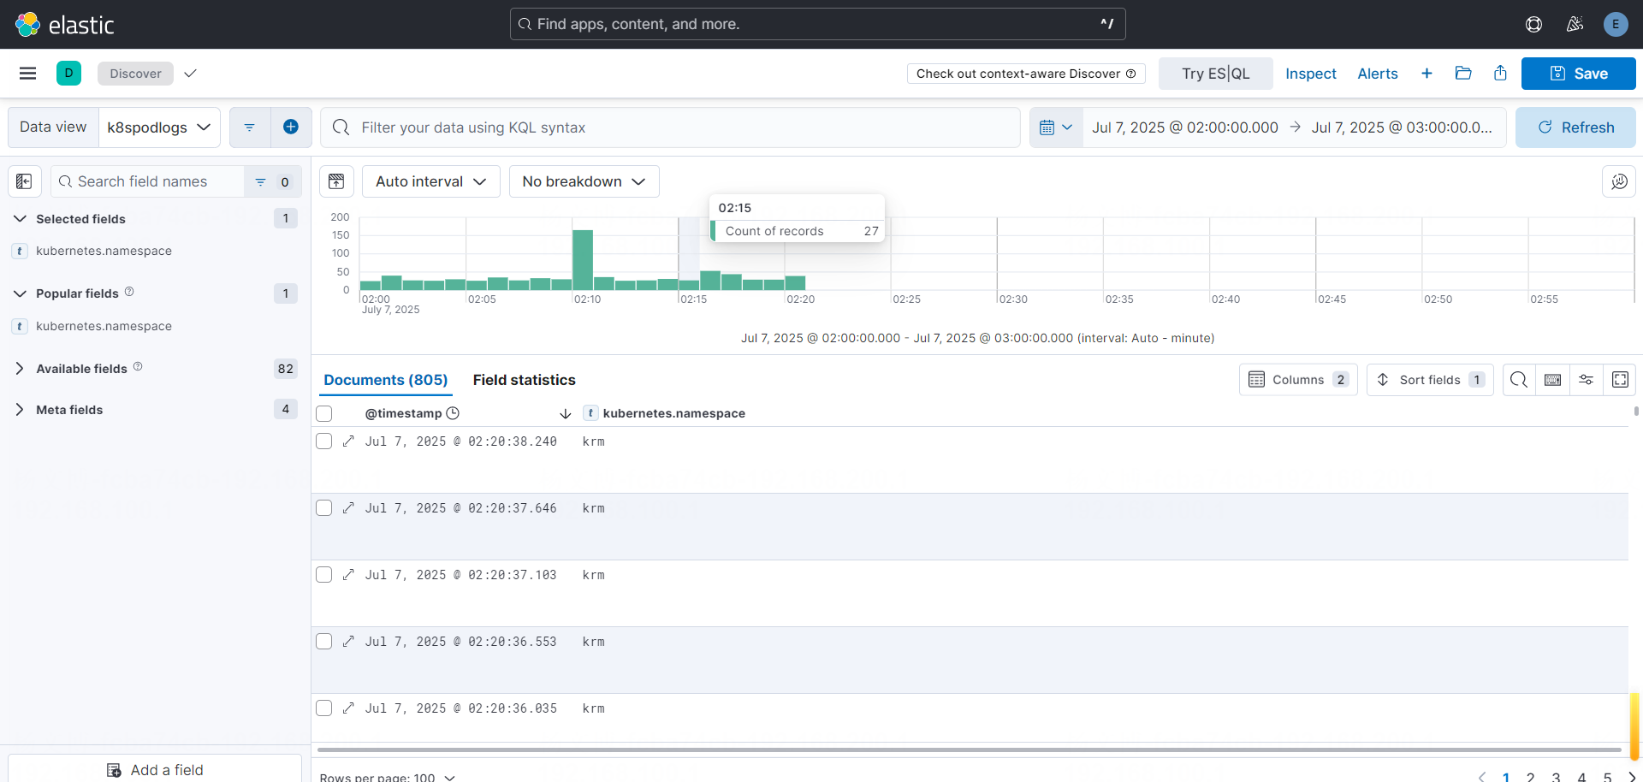This screenshot has width=1643, height=782.
Task: Tick the checkbox for 02:20:36.553 row
Action: (324, 642)
